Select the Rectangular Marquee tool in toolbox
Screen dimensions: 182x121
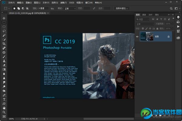coord(4,22)
